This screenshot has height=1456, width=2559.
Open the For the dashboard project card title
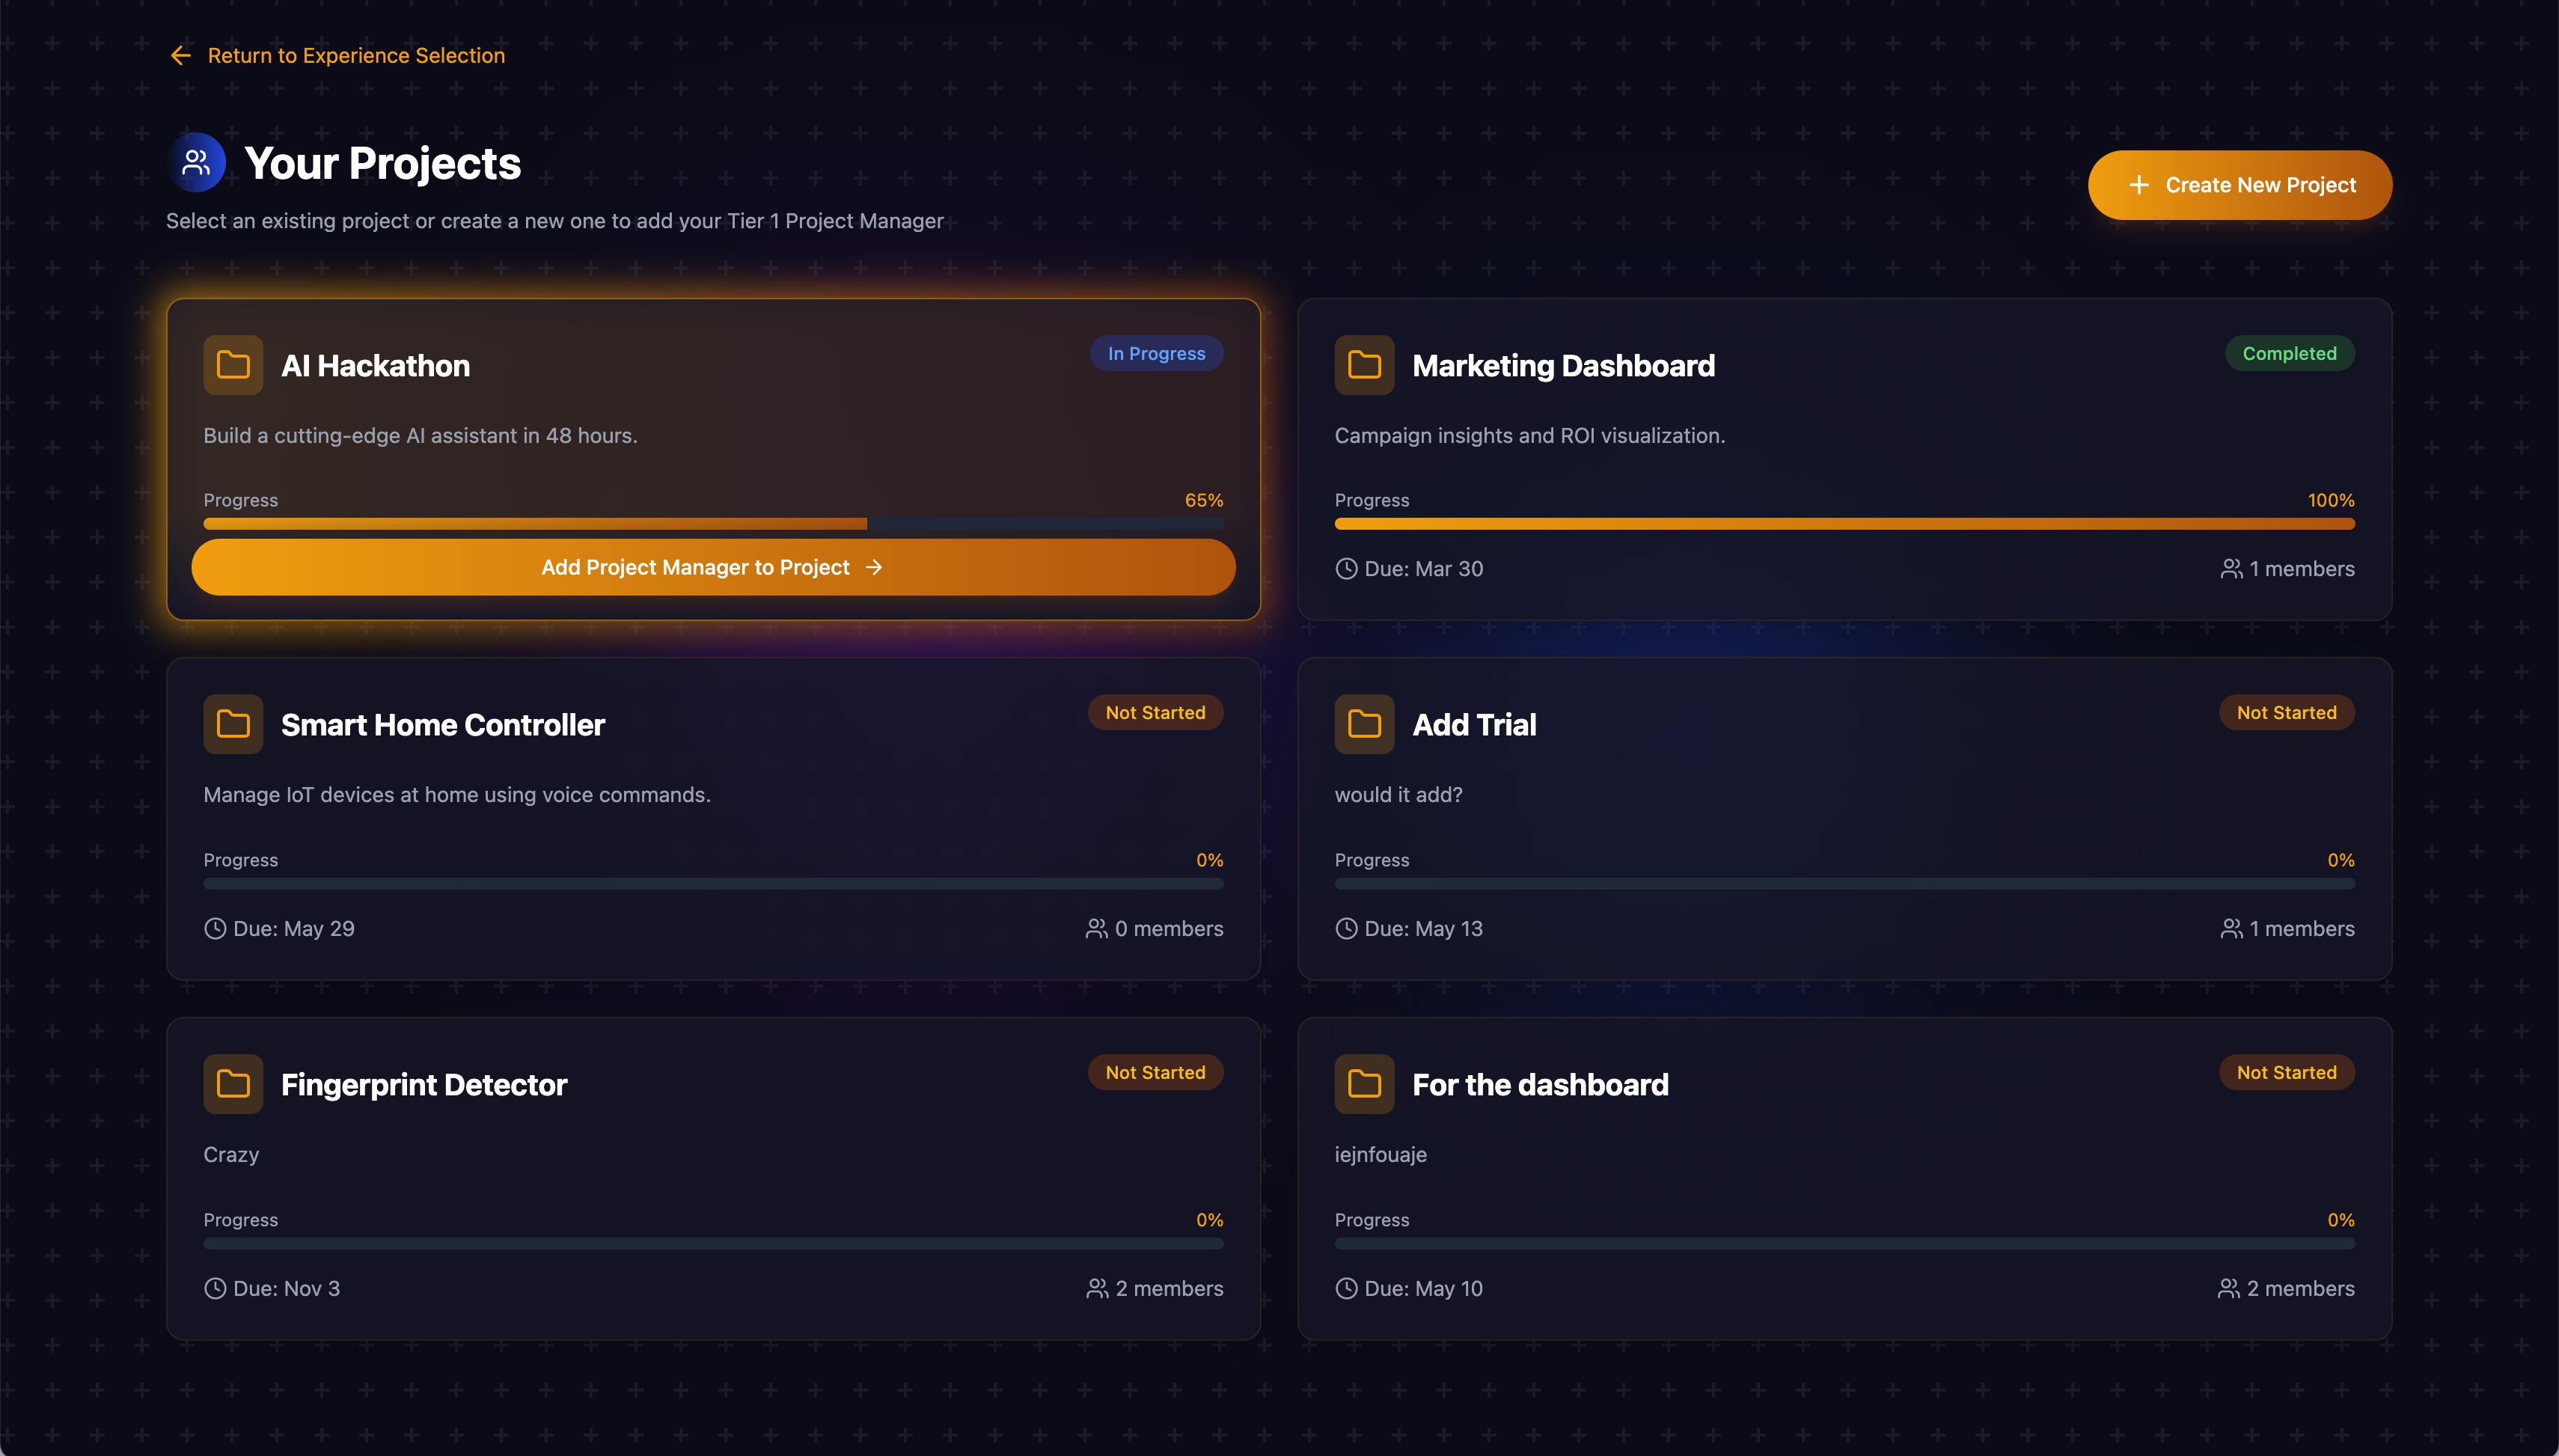click(1540, 1085)
